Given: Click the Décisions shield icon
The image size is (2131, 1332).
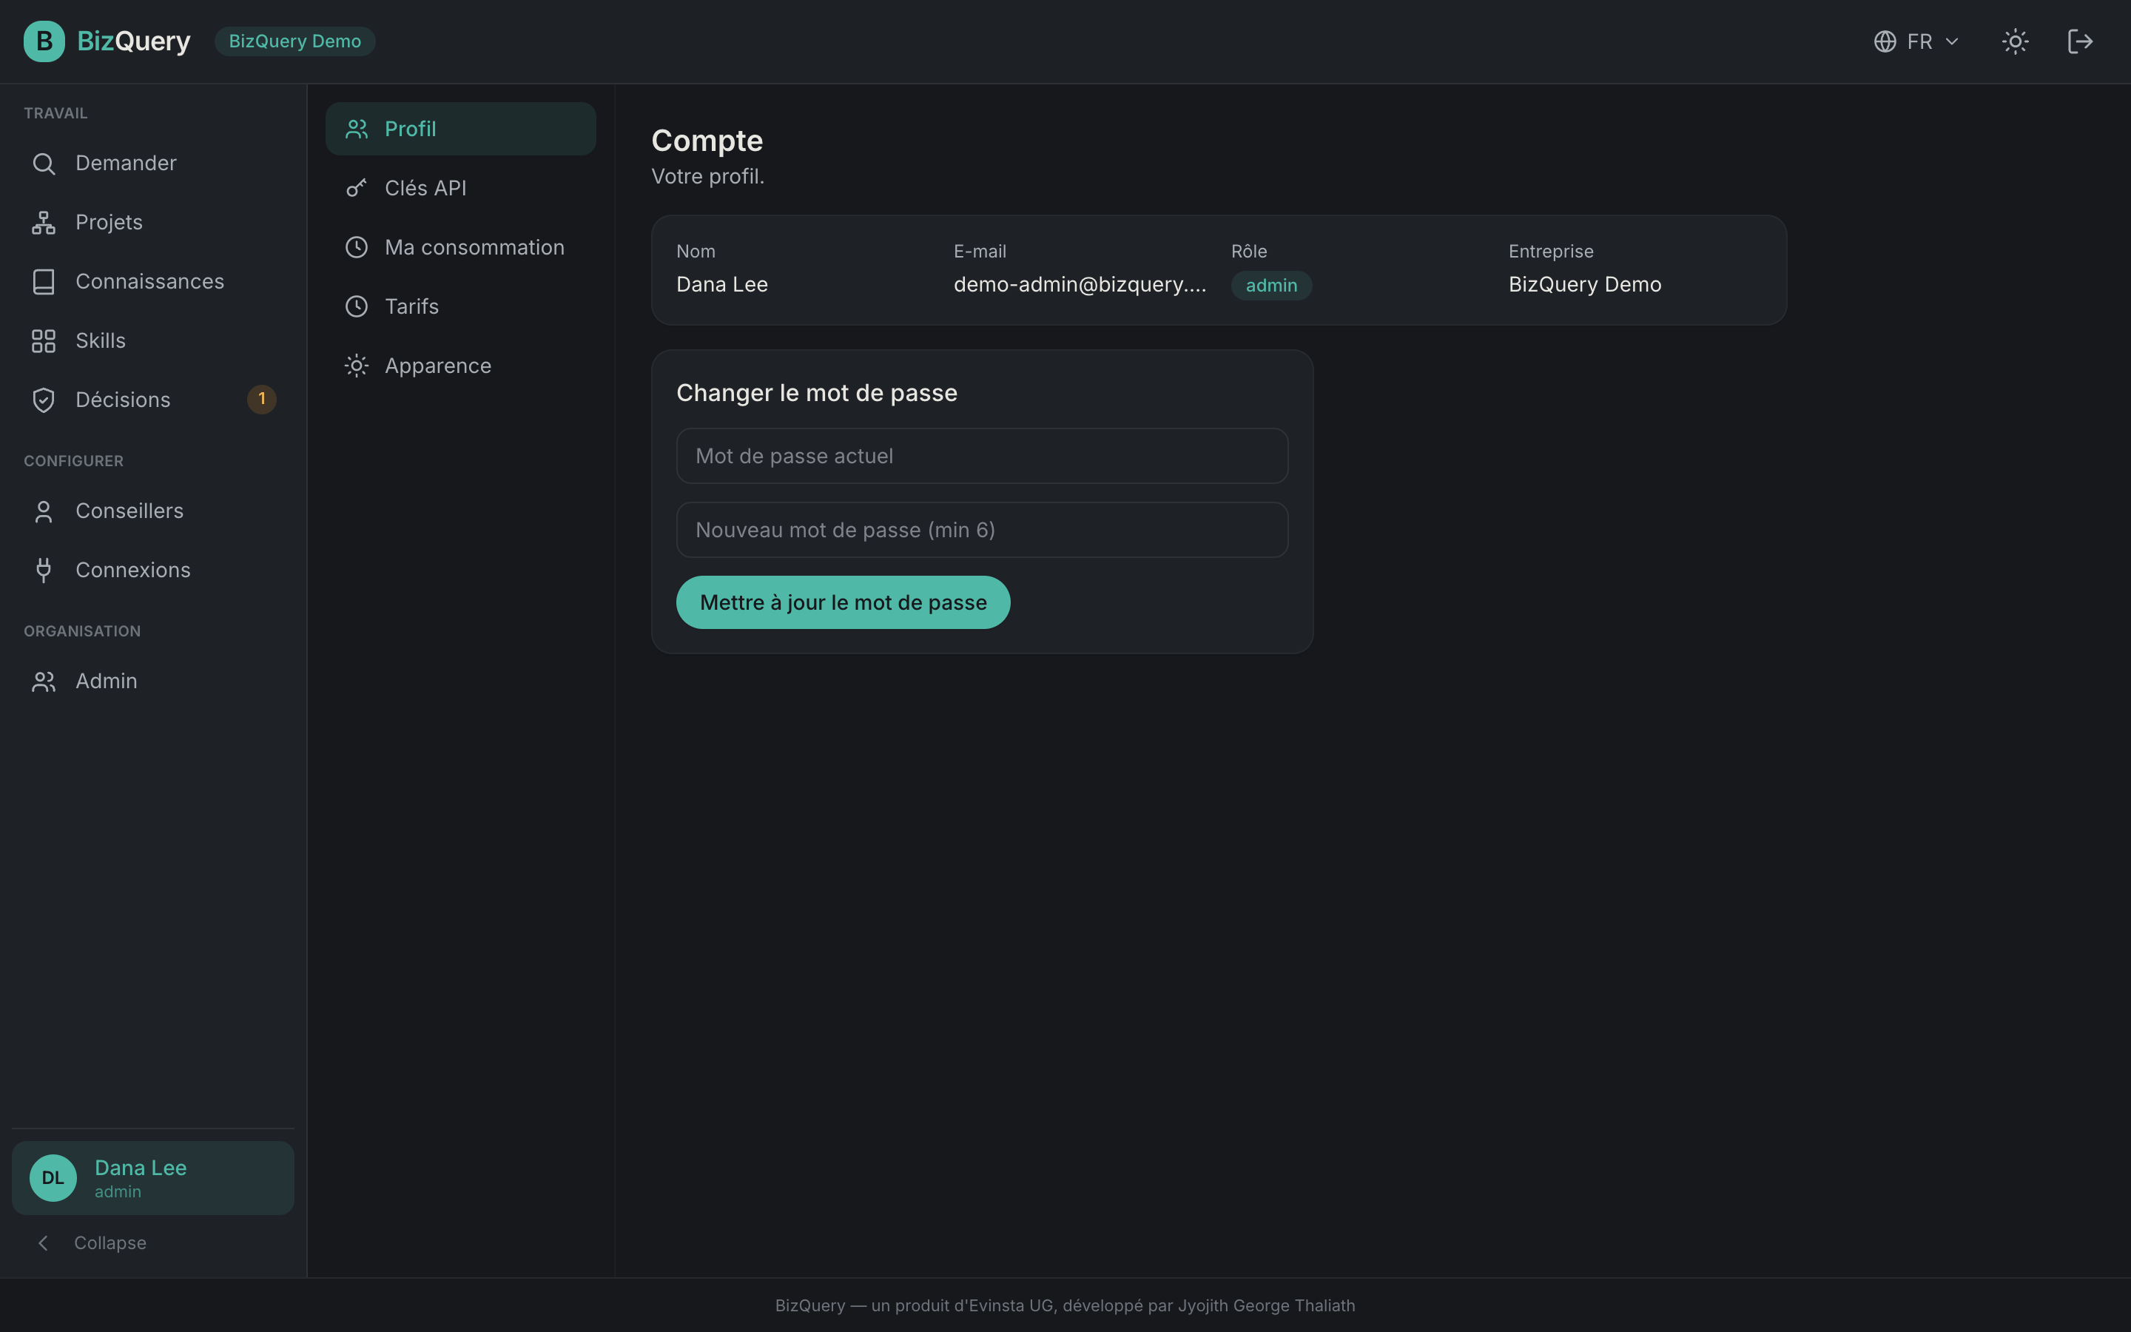Looking at the screenshot, I should tap(44, 400).
